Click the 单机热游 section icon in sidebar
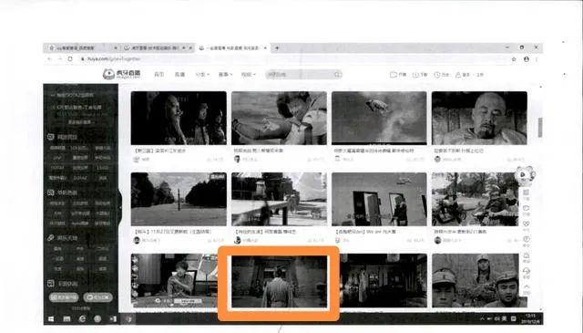 pyautogui.click(x=51, y=193)
